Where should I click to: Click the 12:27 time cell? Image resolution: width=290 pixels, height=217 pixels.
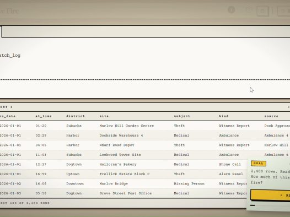click(41, 164)
